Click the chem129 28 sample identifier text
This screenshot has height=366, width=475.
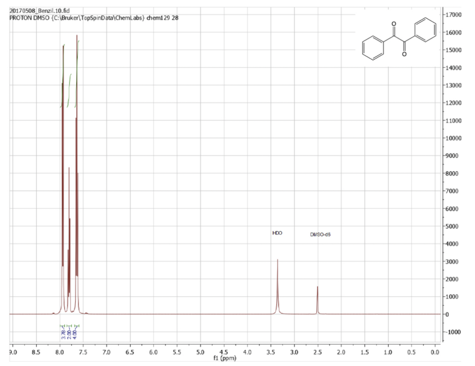coord(162,18)
